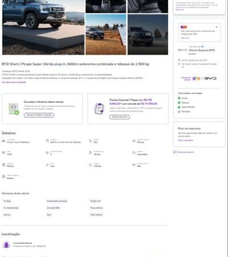228x257 pixels.
Task: Collapse the promo banner using its chevron
Action: point(217,27)
